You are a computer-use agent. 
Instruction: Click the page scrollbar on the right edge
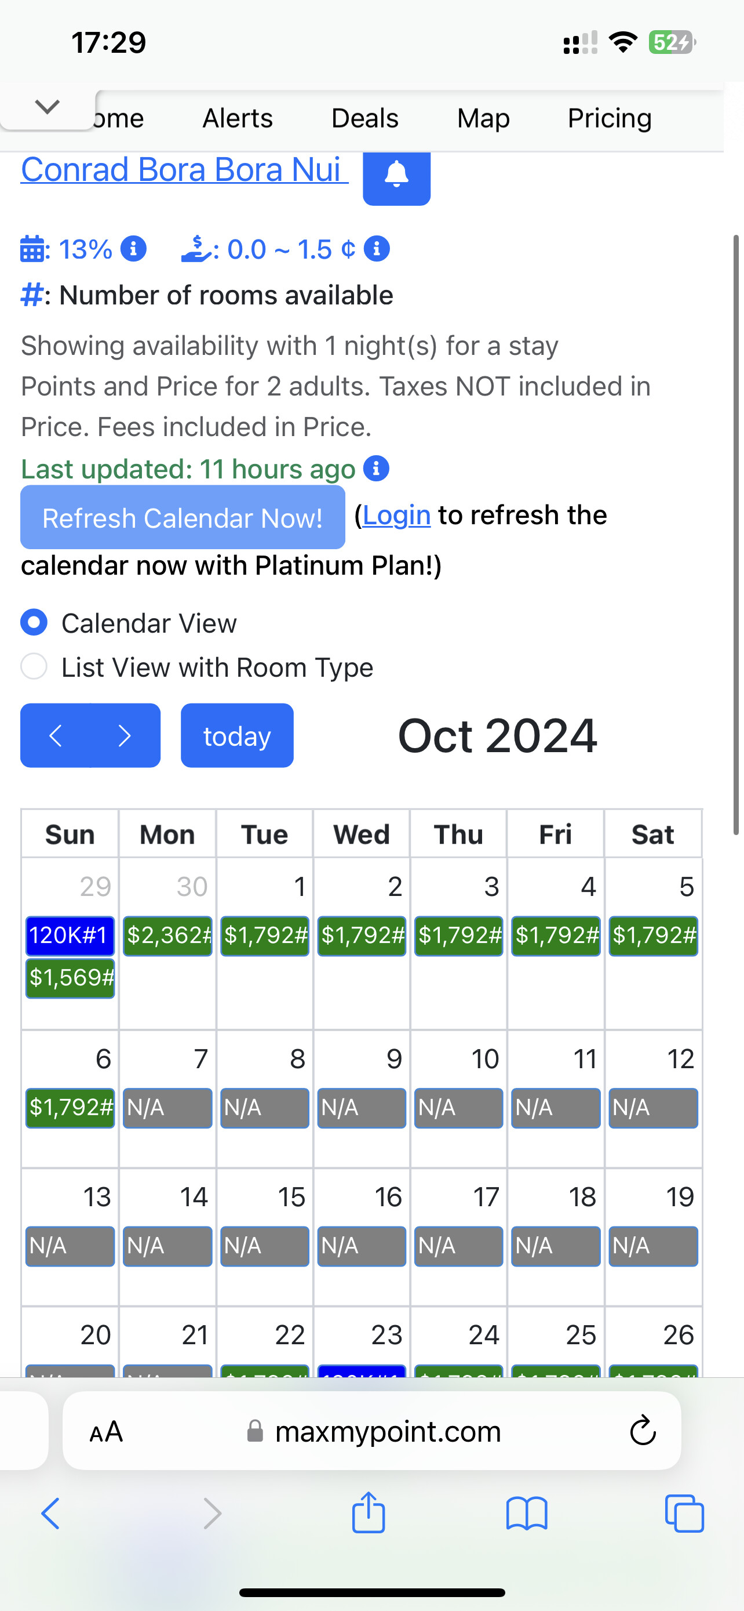(736, 535)
